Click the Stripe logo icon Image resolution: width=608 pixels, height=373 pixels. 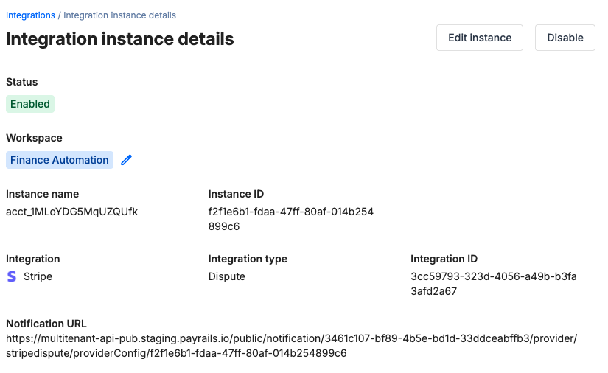(x=12, y=276)
